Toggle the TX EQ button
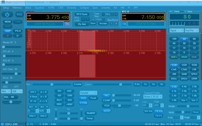 tap(159, 111)
